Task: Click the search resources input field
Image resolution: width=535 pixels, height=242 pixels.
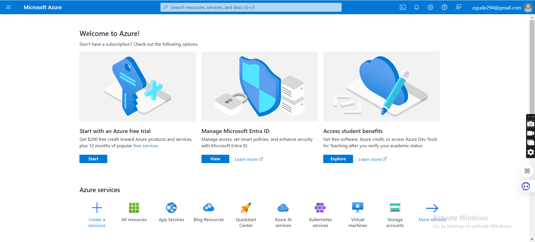Action: [x=251, y=7]
